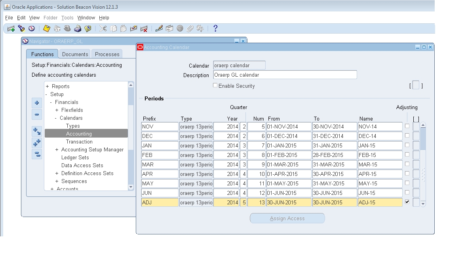
Task: Click the Navigator Collapse minus button
Action: 37,114
